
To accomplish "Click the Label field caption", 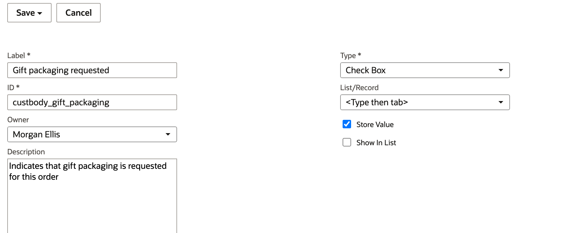I will tap(19, 56).
